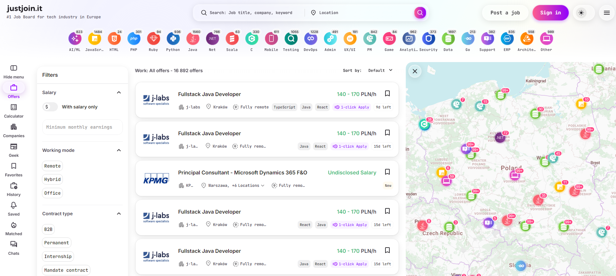This screenshot has height=276, width=616.
Task: Bookmark the KPMG Principal Consultant offer
Action: click(x=387, y=172)
